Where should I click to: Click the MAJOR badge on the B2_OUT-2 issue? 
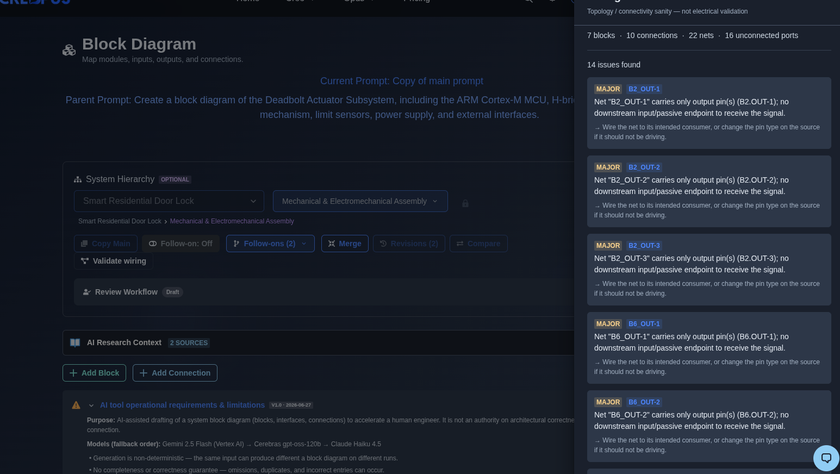608,167
